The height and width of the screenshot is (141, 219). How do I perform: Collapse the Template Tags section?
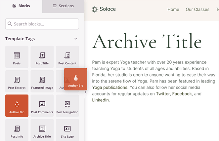(x=76, y=39)
